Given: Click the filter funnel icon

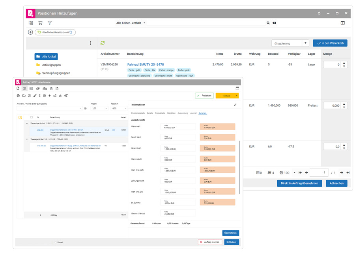Looking at the screenshot, I should tap(50, 23).
